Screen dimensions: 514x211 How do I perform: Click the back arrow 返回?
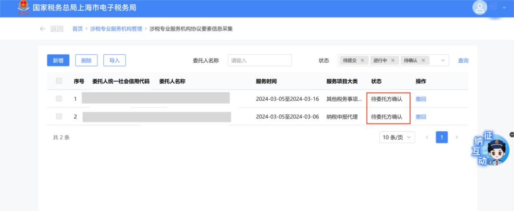tap(51, 29)
